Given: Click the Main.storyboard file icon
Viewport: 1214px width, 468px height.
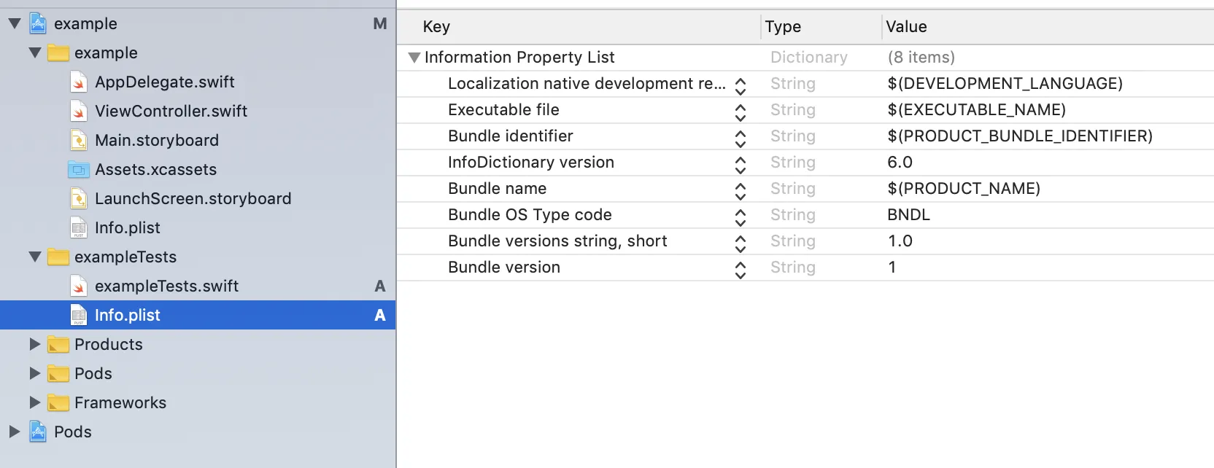Looking at the screenshot, I should tap(79, 141).
